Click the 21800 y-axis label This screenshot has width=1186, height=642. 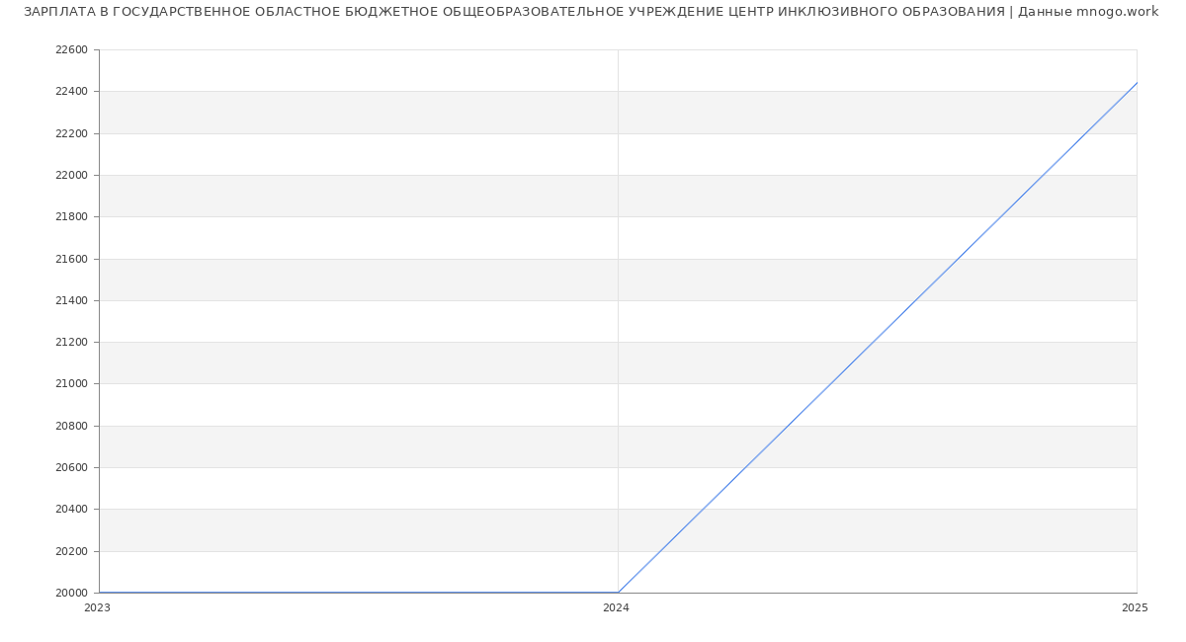tap(71, 217)
